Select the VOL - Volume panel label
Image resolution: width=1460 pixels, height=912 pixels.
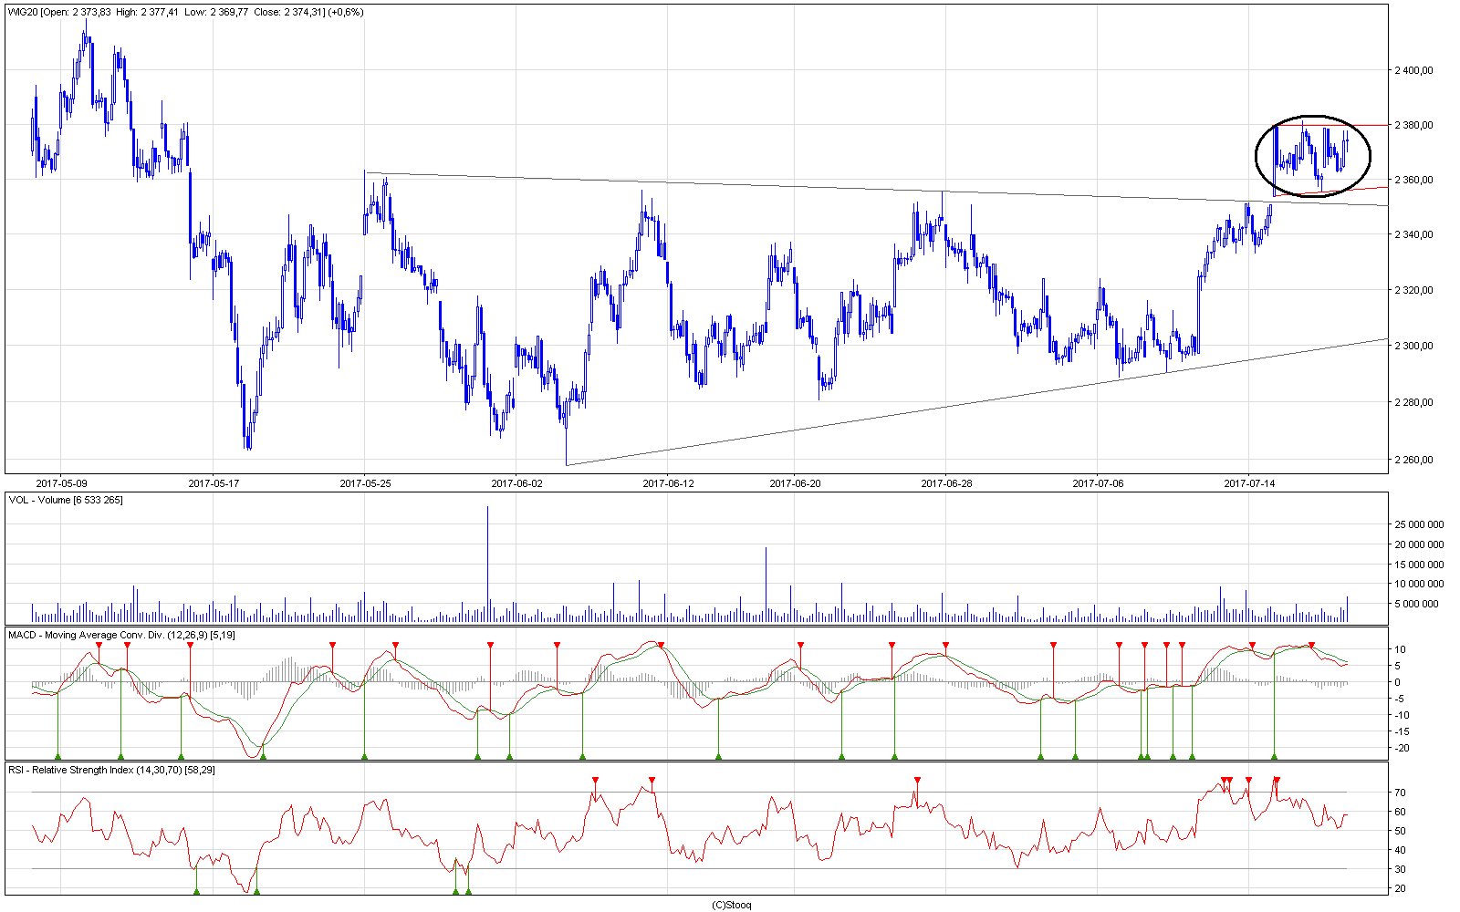click(x=66, y=500)
